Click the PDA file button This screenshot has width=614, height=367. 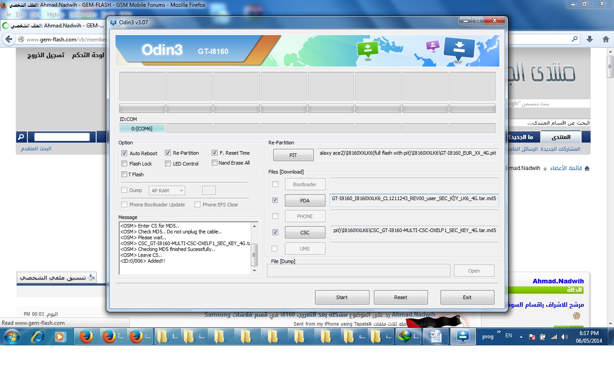pyautogui.click(x=305, y=201)
